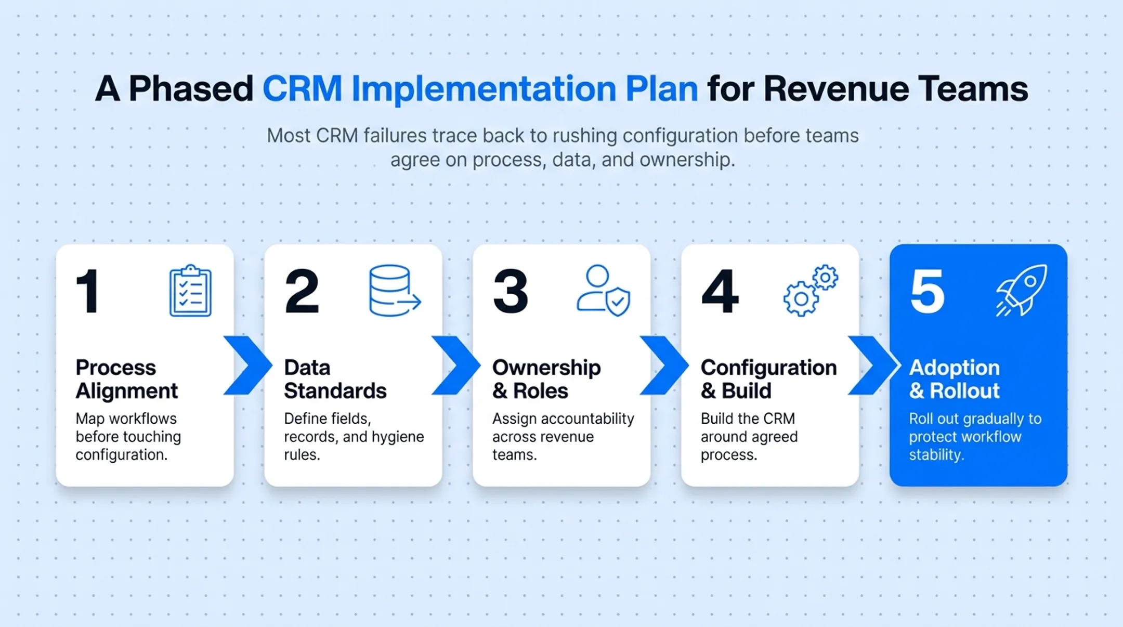Viewport: 1123px width, 627px height.
Task: Click 'Roll out gradually to protect workflow stability.'
Action: pyautogui.click(x=975, y=437)
